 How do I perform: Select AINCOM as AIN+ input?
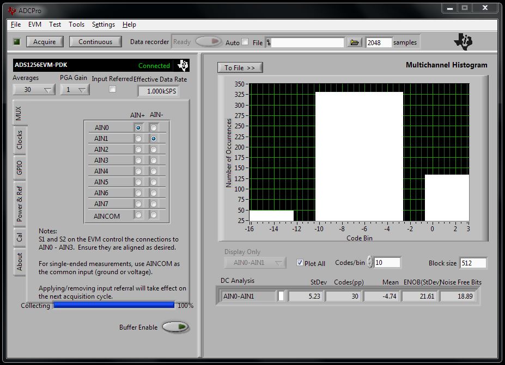coord(138,215)
